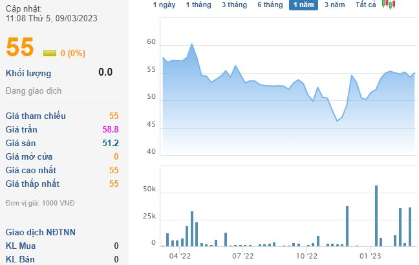This screenshot has height=265, width=419.
Task: Switch chart to 3 tháng range
Action: click(x=234, y=5)
